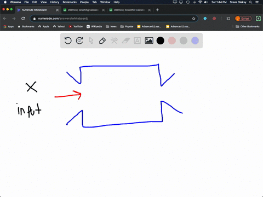Open the Apps bookmark shortcut
The image size is (263, 197).
[9, 26]
